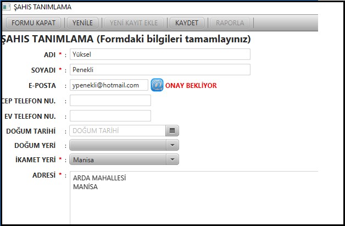Expand the İKAMET YERİ dropdown arrow
The width and height of the screenshot is (345, 226).
tap(172, 159)
